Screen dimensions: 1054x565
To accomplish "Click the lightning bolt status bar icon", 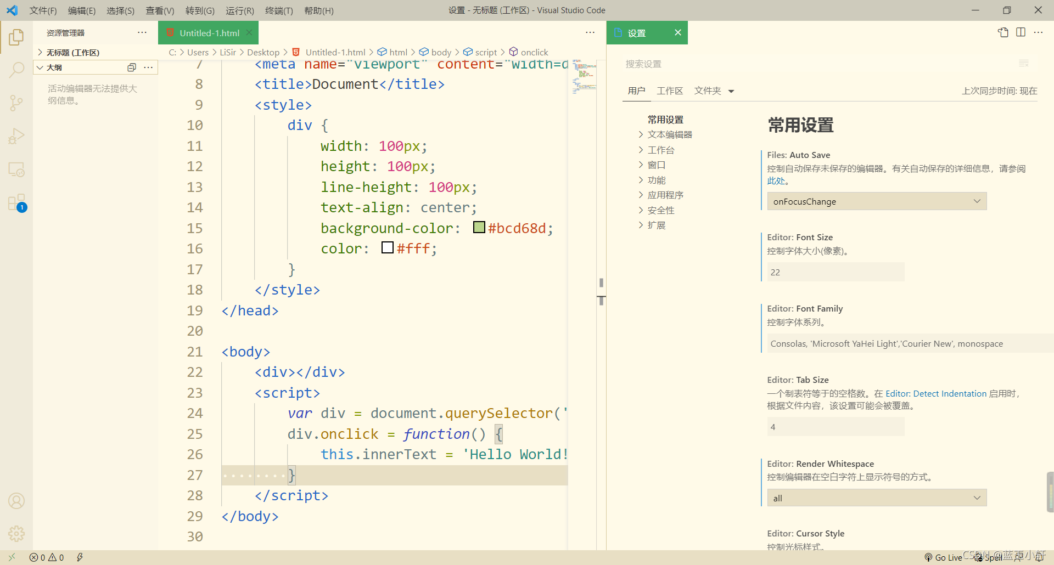I will [x=80, y=557].
